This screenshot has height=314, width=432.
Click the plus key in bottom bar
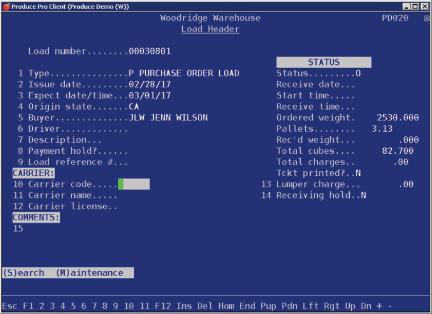click(380, 306)
